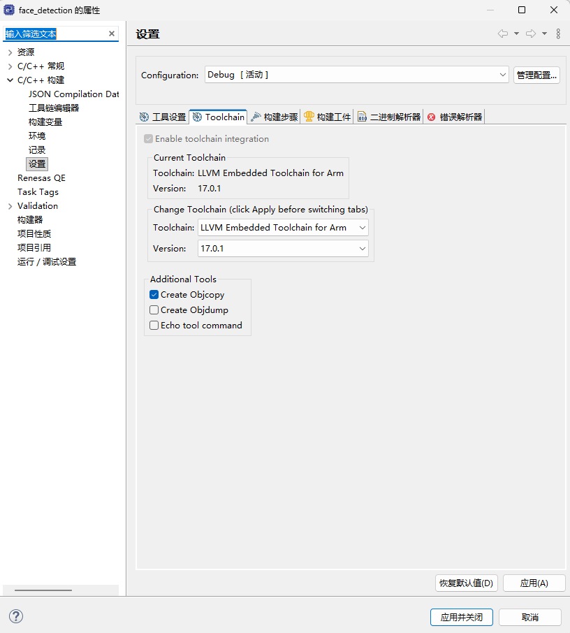Click the forward navigation arrow icon

531,34
